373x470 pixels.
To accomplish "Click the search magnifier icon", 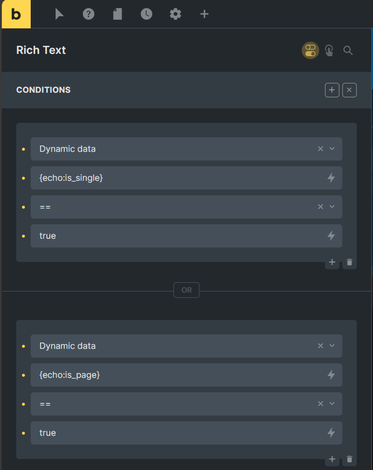I will (348, 50).
